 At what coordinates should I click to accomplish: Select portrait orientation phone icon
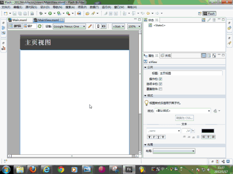click(x=98, y=26)
